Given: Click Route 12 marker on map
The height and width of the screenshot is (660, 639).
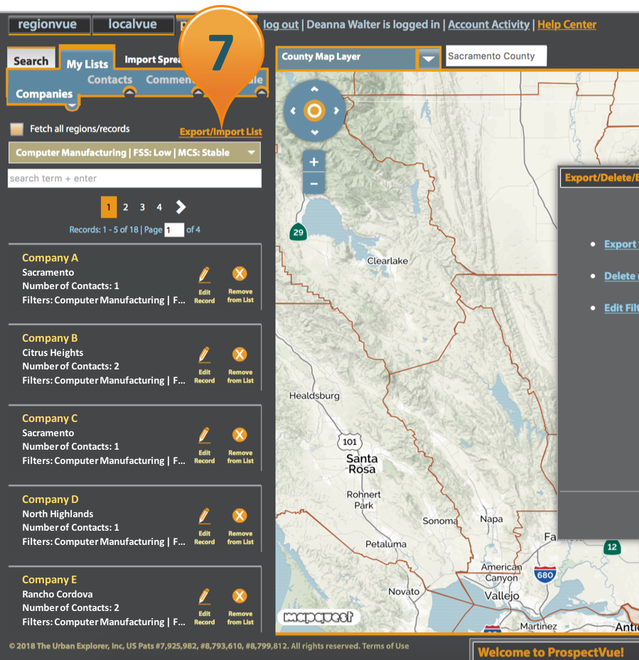Looking at the screenshot, I should pyautogui.click(x=612, y=547).
